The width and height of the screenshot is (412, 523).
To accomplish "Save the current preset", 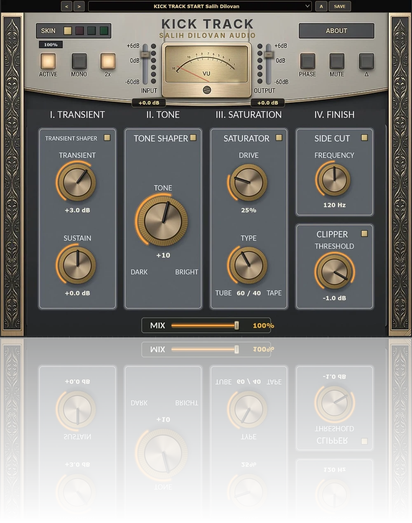I will coord(340,6).
